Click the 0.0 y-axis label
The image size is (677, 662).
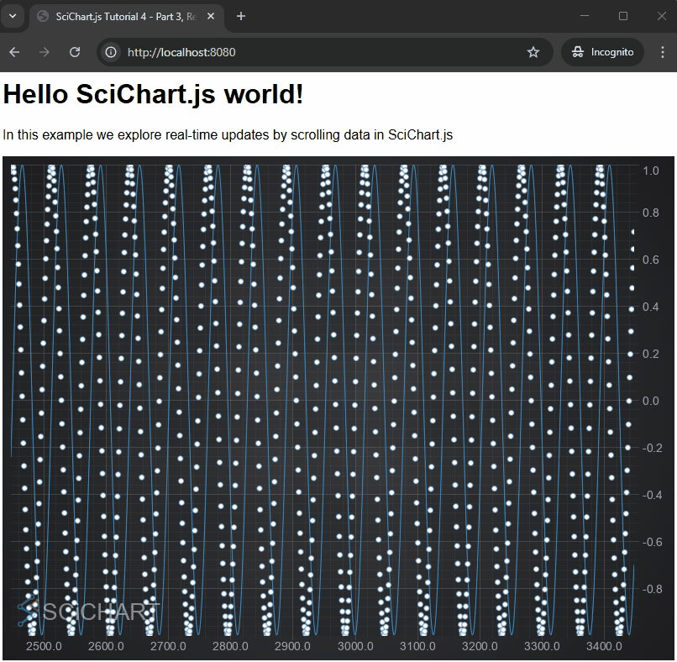627,401
